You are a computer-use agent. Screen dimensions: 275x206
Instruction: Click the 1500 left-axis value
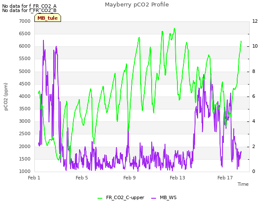pyautogui.click(x=25, y=159)
